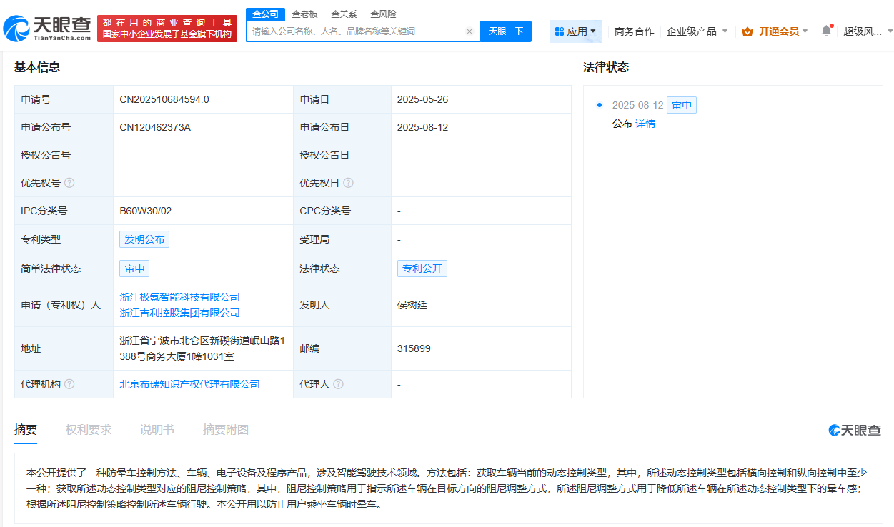Click the 专利公开 legal status badge
Viewport: 894px width, 527px height.
pos(422,268)
